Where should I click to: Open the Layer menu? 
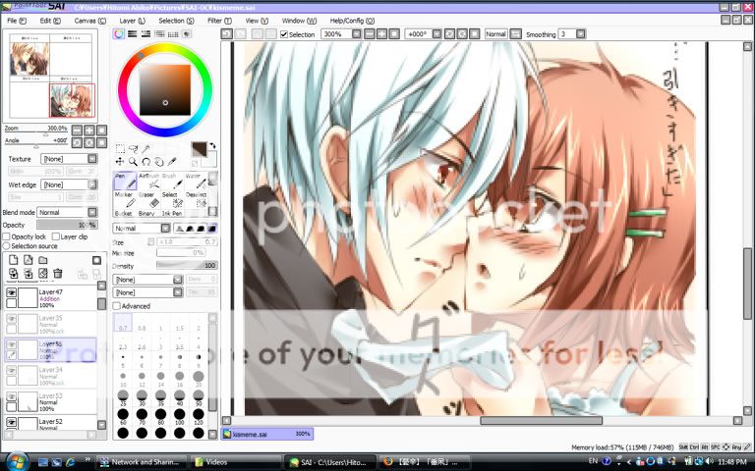(132, 21)
